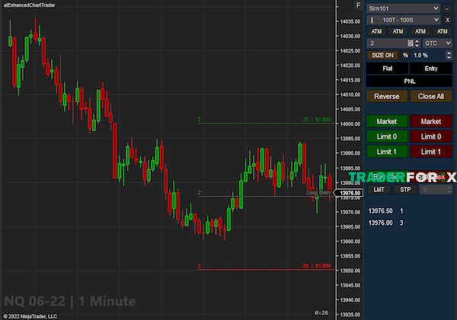Screen dimensions: 457x320
Task: Click the fourth ATM button from the left
Action: coord(442,31)
